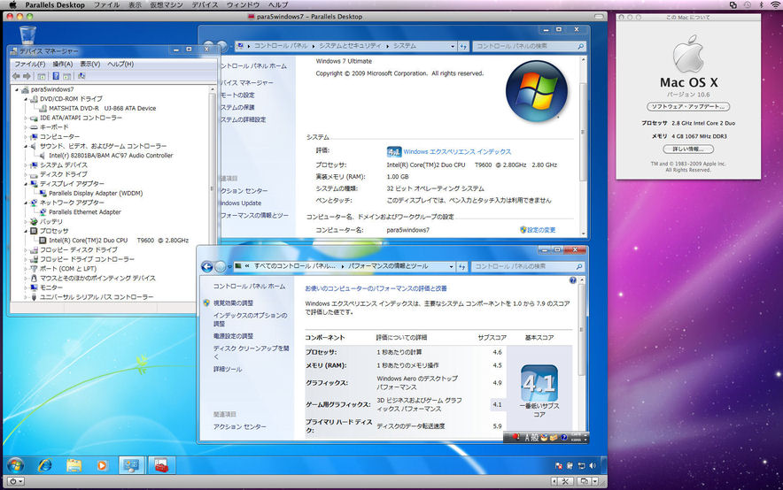Open the address bar dropdown in the System window
Screen dimensions: 783x490
[x=453, y=46]
